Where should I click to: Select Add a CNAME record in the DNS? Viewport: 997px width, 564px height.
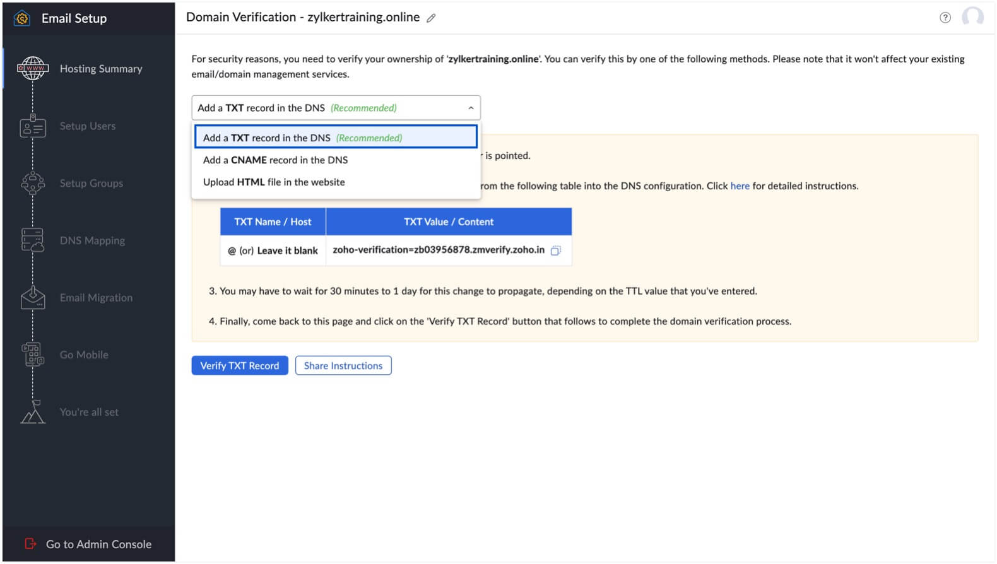click(274, 160)
